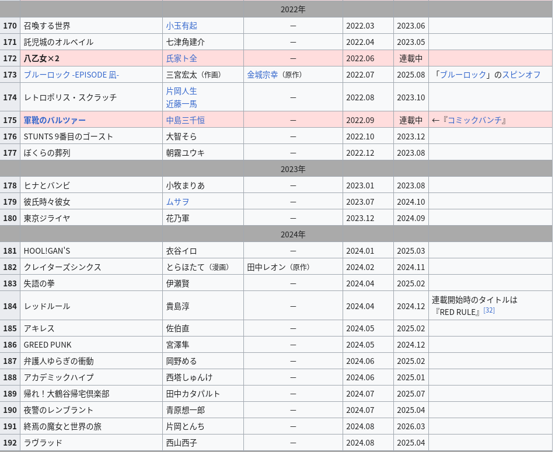The height and width of the screenshot is (452, 555).
Task: Select the 小牧まりあ author cell
Action: click(203, 185)
